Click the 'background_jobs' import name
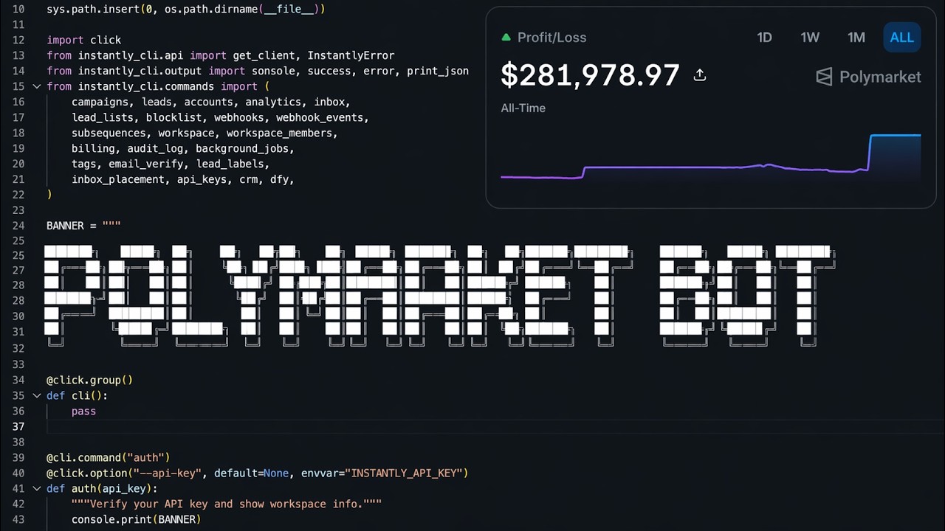 242,148
